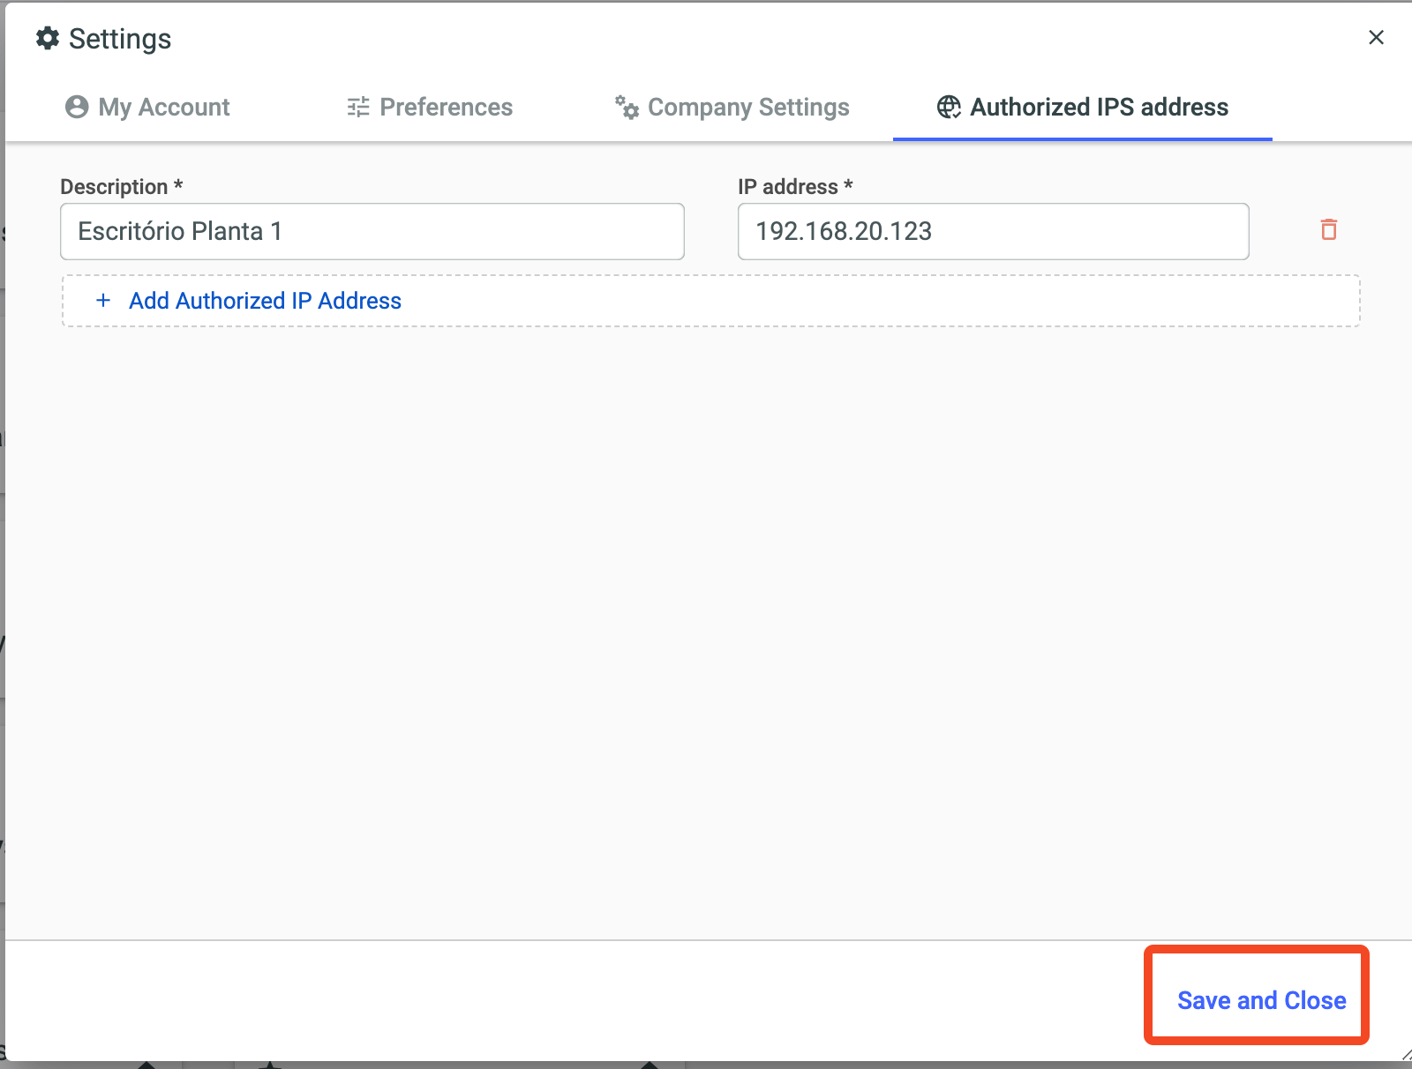This screenshot has height=1069, width=1412.
Task: Select the Authorized IPS address tab
Action: pos(1099,107)
